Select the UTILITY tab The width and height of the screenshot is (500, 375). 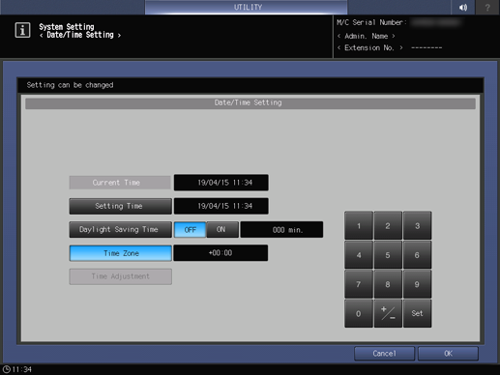point(247,7)
